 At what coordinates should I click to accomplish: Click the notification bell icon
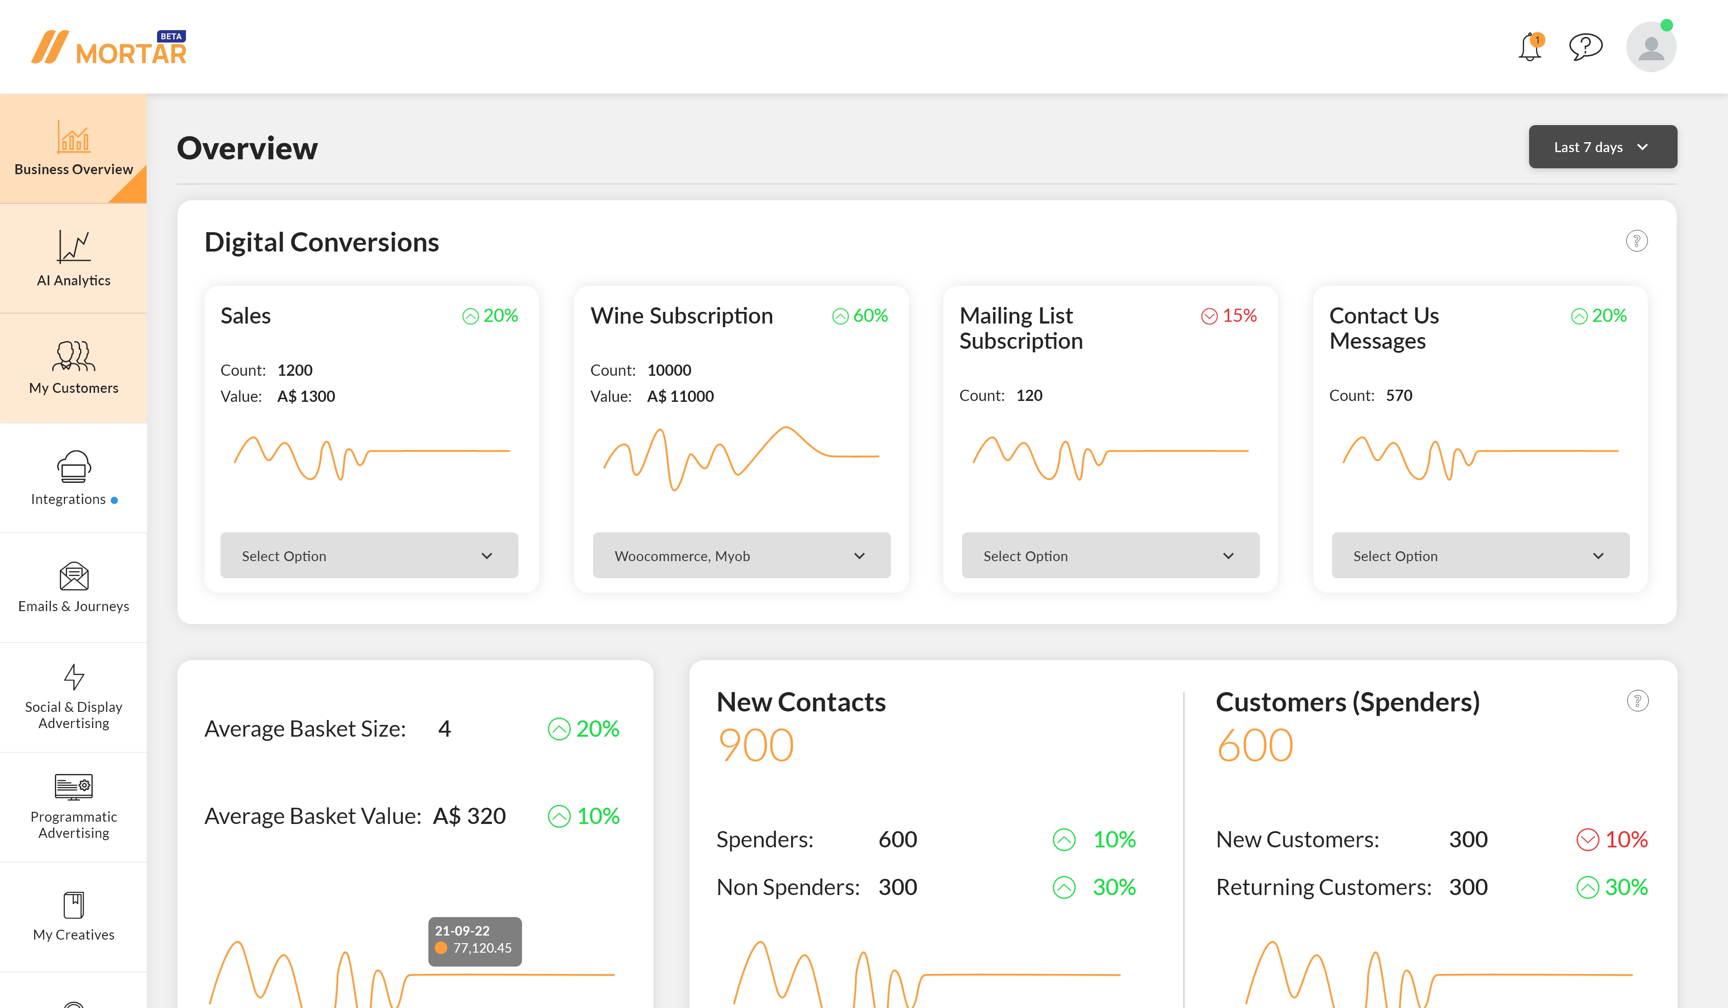point(1530,47)
